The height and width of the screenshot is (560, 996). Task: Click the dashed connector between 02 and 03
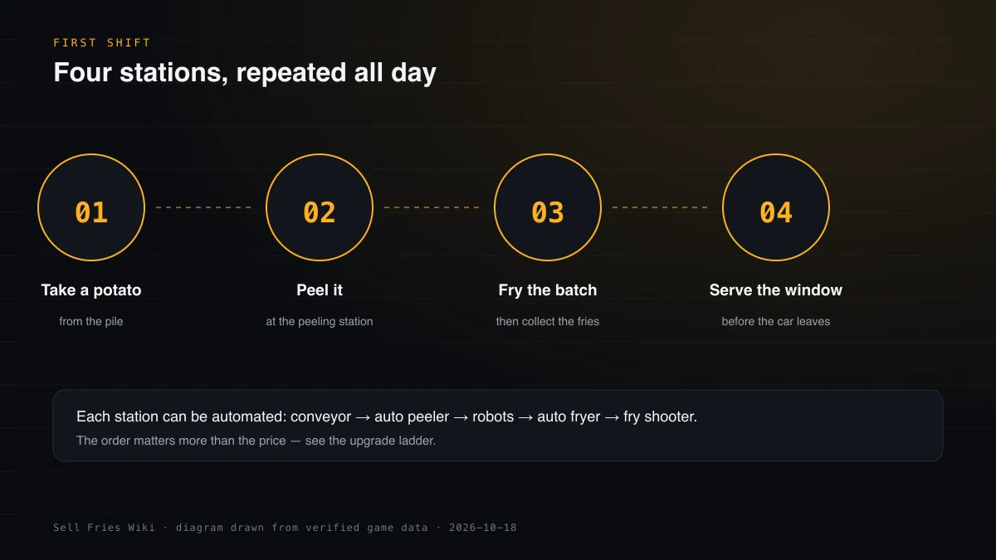point(433,207)
